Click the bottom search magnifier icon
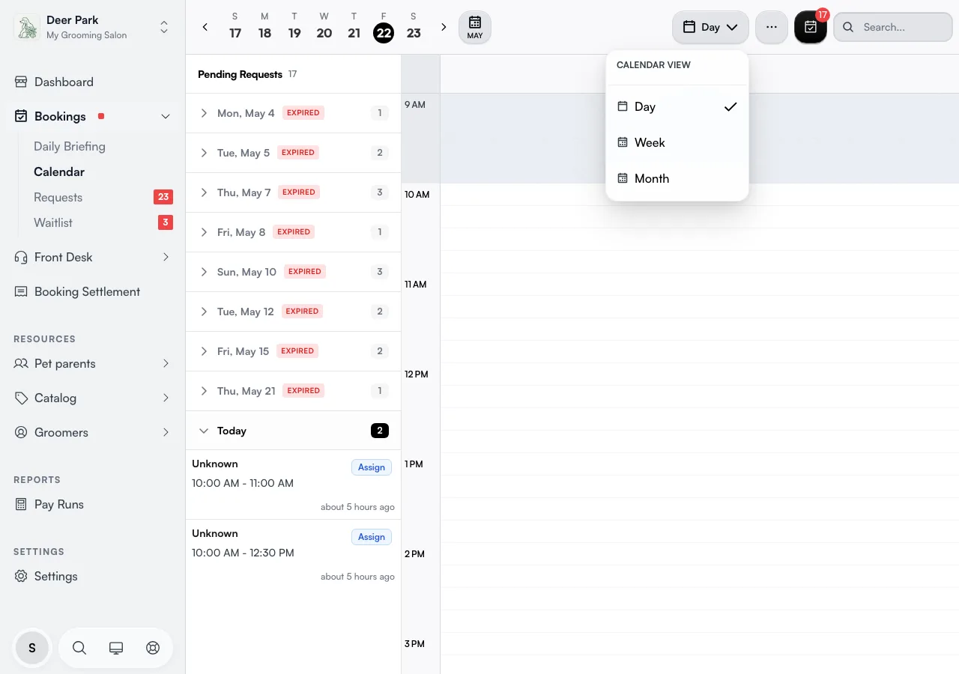Image resolution: width=959 pixels, height=674 pixels. pos(79,648)
